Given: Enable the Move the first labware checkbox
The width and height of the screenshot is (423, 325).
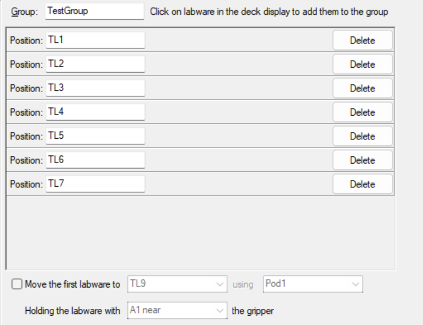Looking at the screenshot, I should pyautogui.click(x=17, y=284).
